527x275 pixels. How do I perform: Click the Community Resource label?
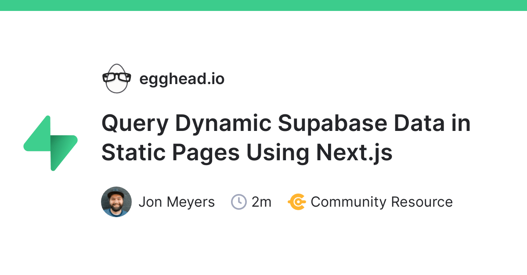(382, 202)
